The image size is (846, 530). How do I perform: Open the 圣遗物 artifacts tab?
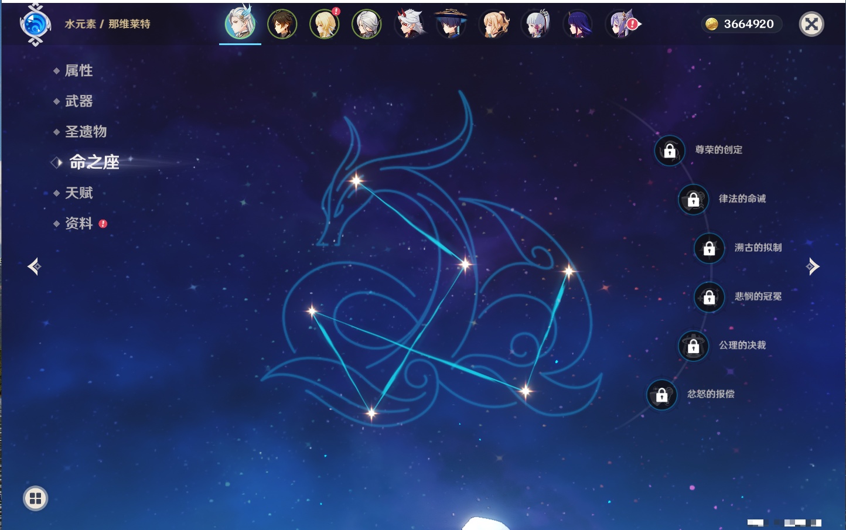point(86,132)
